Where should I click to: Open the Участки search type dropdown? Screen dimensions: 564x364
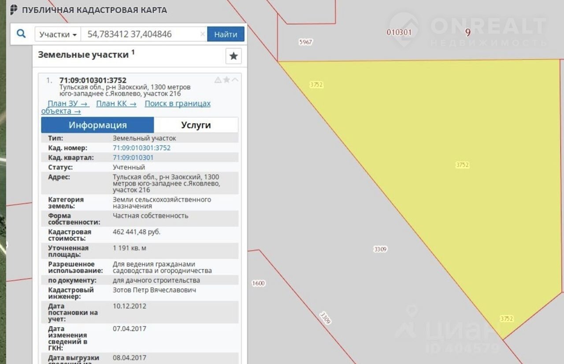pyautogui.click(x=58, y=34)
